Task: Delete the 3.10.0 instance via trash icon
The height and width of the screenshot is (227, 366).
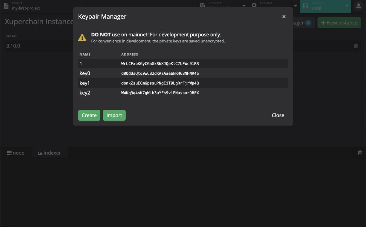Action: [356, 46]
